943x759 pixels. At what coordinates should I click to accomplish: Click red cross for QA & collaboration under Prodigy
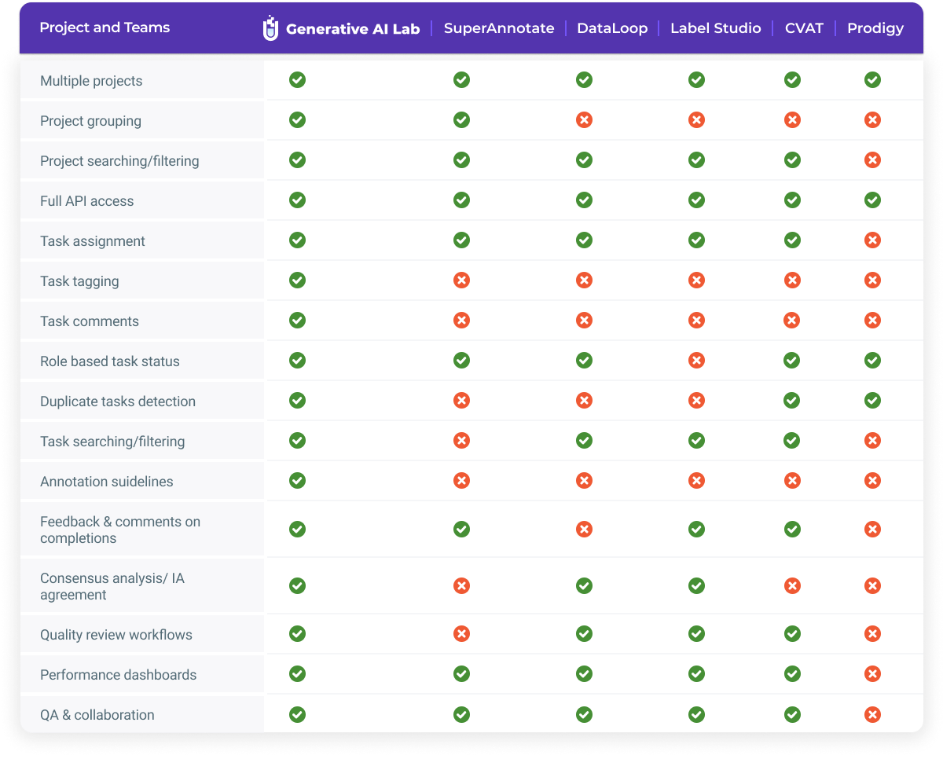coord(872,715)
